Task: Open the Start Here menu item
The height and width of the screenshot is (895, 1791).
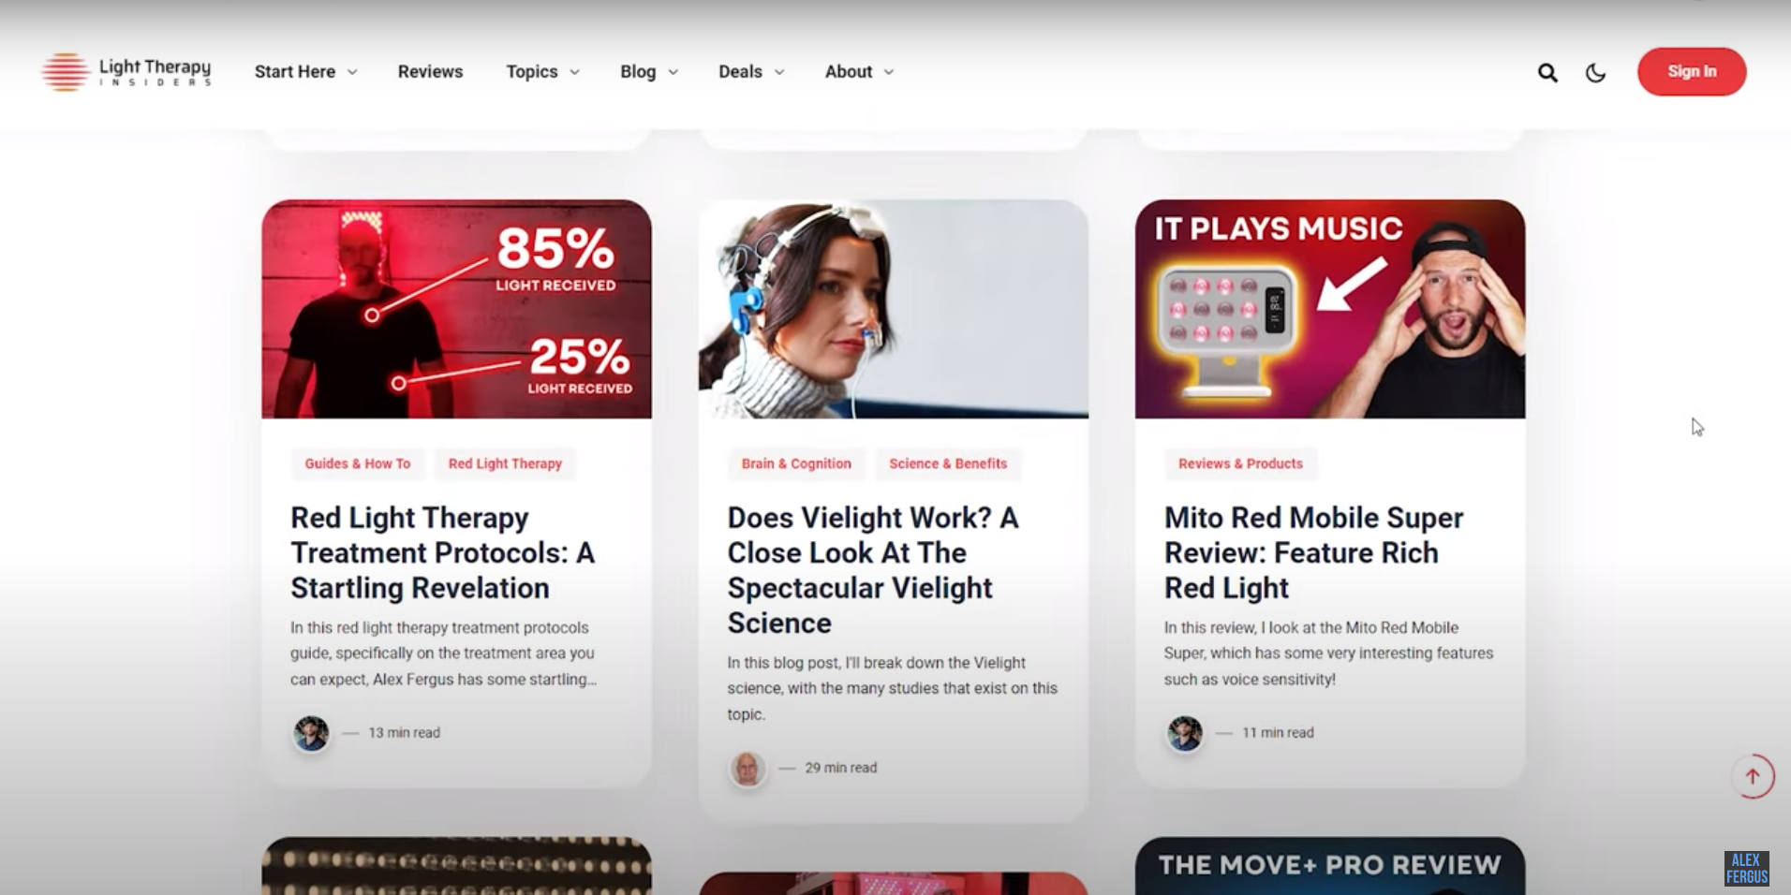Action: pyautogui.click(x=295, y=72)
